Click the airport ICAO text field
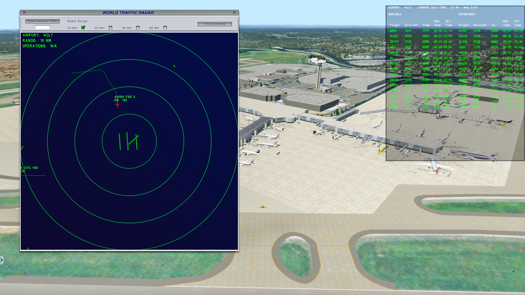The height and width of the screenshot is (295, 525). [x=42, y=27]
